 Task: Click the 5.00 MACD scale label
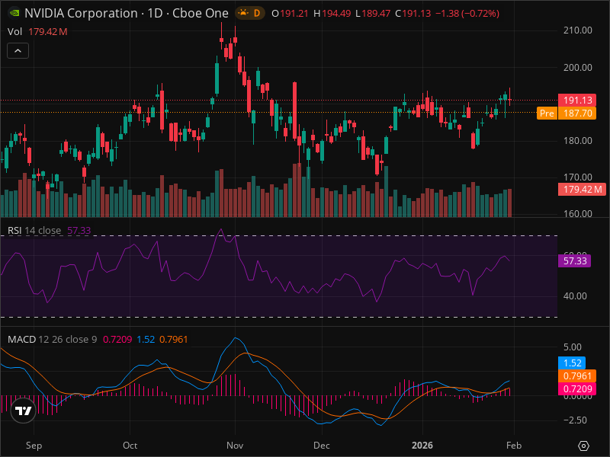point(573,347)
